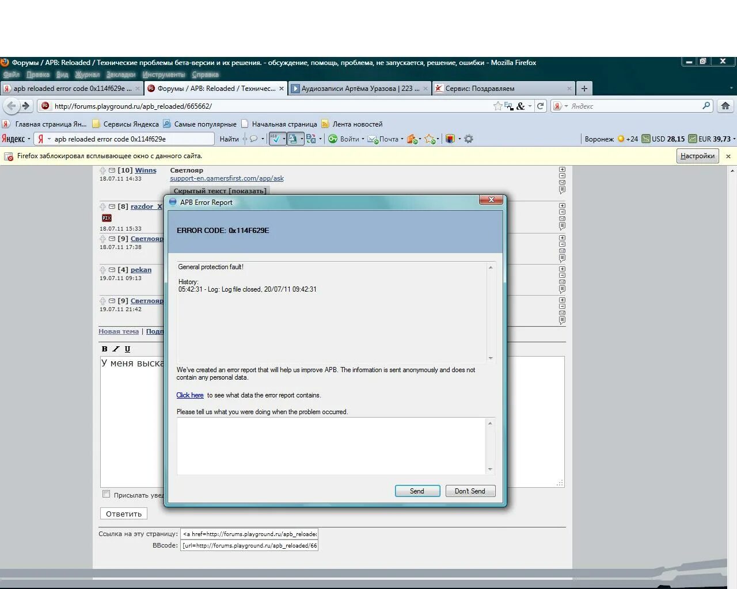
Task: Click the search magnifier in the Яндекс search box
Action: pos(706,106)
